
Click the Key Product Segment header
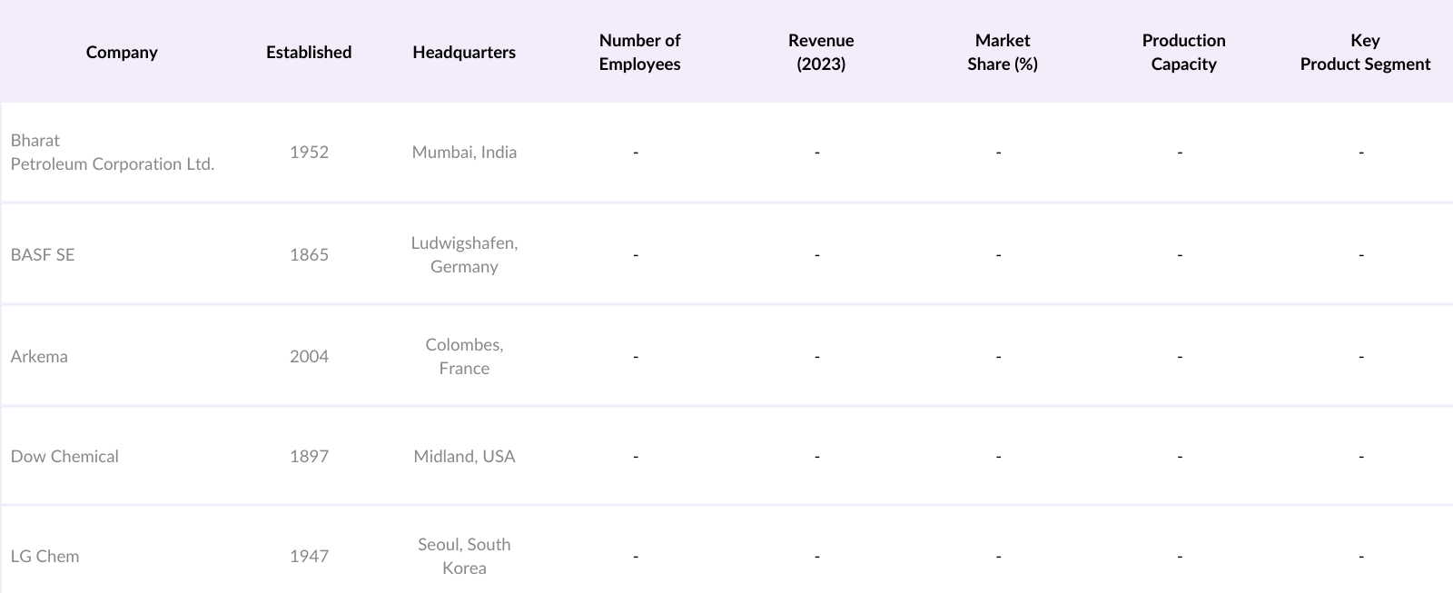click(1365, 53)
